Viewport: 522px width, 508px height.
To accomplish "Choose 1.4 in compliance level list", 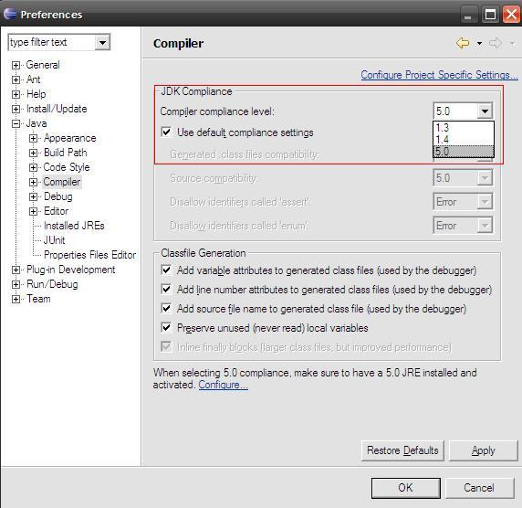I will point(464,139).
